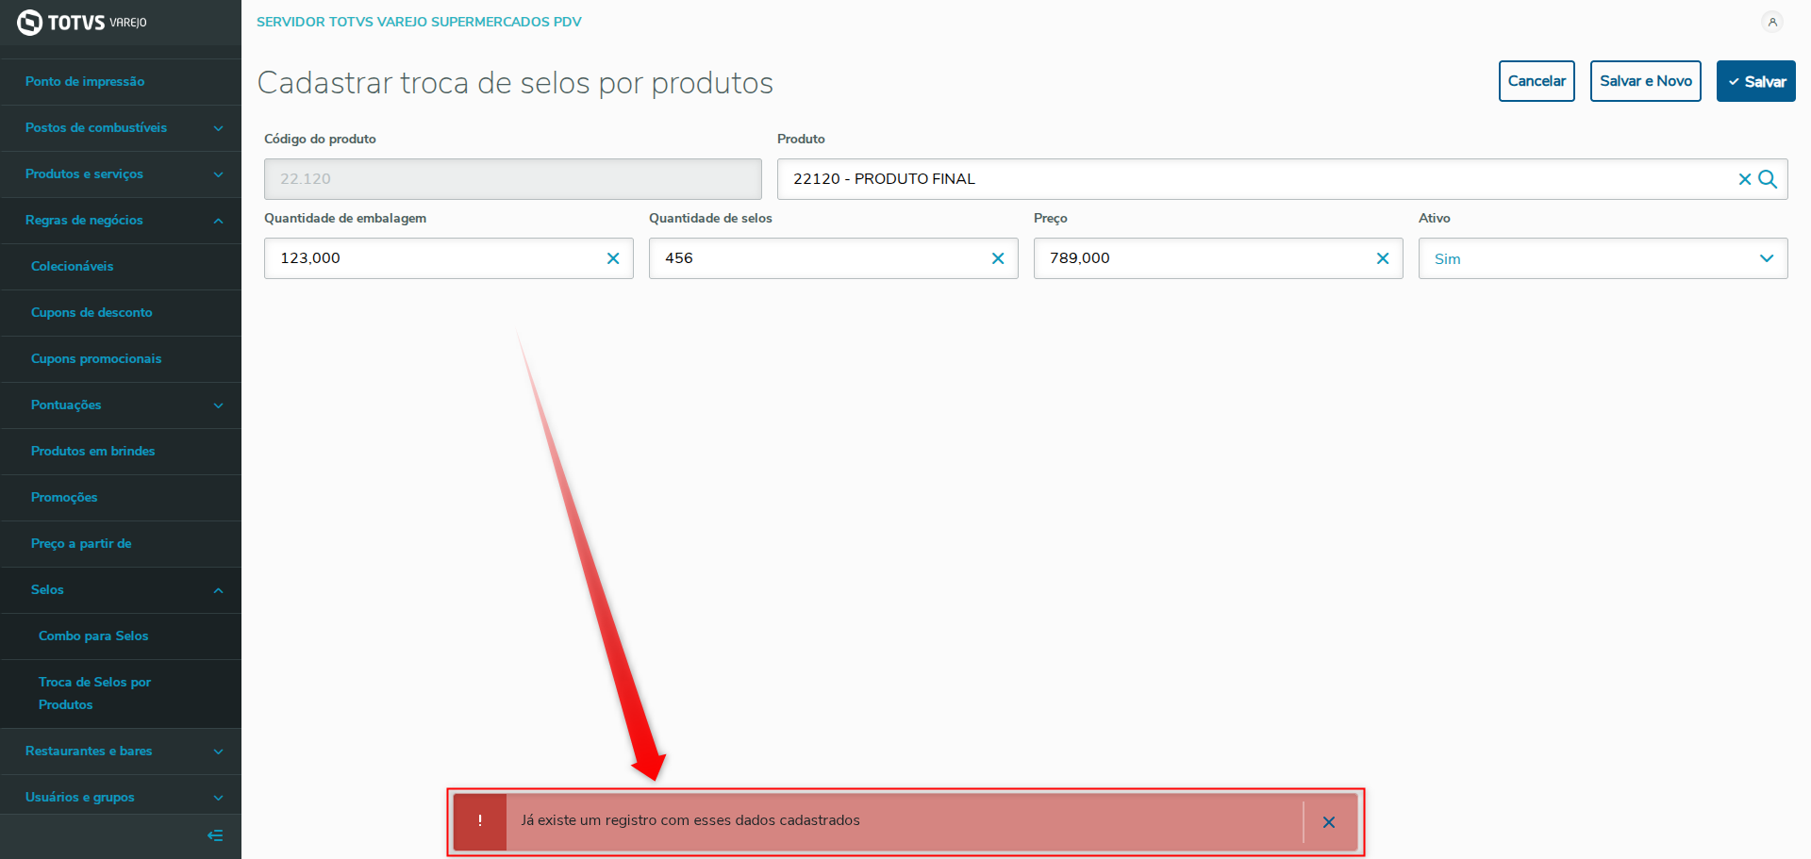Viewport: 1811px width, 859px height.
Task: Click the TOTVS Varejo logo
Action: (82, 22)
